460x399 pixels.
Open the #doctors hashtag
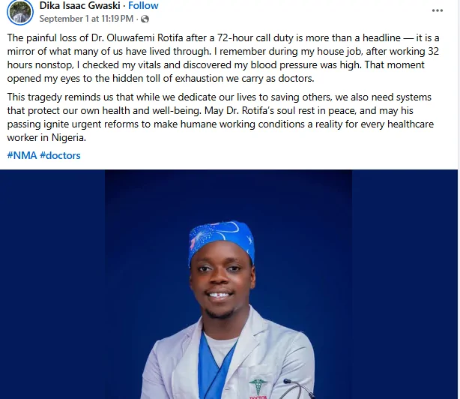(60, 155)
